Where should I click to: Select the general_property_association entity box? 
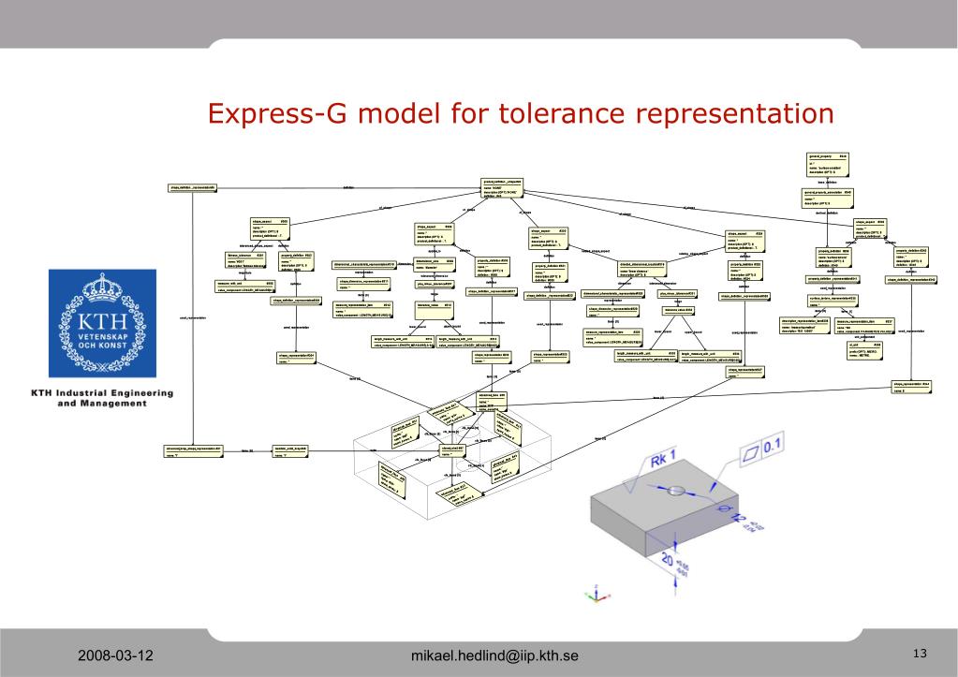[827, 199]
